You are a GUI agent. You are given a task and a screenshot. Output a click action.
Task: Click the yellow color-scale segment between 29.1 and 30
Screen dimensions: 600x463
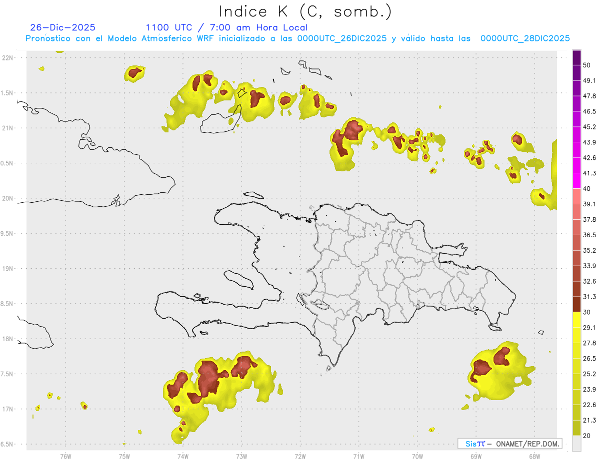pyautogui.click(x=576, y=320)
